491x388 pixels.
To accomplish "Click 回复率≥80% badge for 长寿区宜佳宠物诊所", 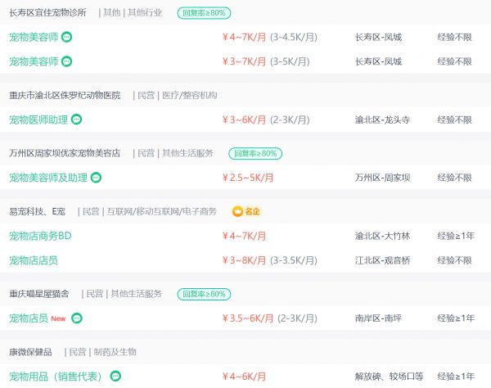I will click(204, 13).
